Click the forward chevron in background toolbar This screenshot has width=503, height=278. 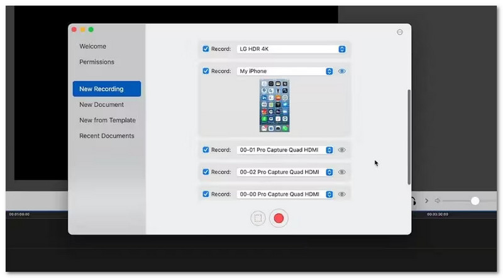click(x=427, y=201)
